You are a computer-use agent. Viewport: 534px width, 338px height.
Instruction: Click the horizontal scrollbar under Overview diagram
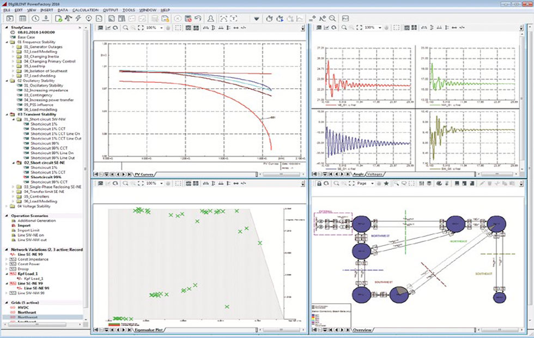[499, 330]
